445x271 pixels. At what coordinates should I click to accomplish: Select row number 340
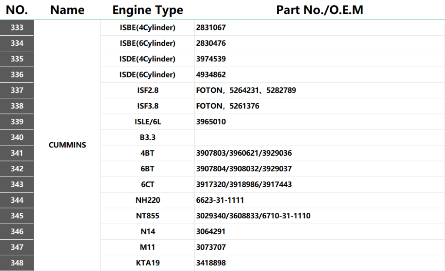(17, 137)
